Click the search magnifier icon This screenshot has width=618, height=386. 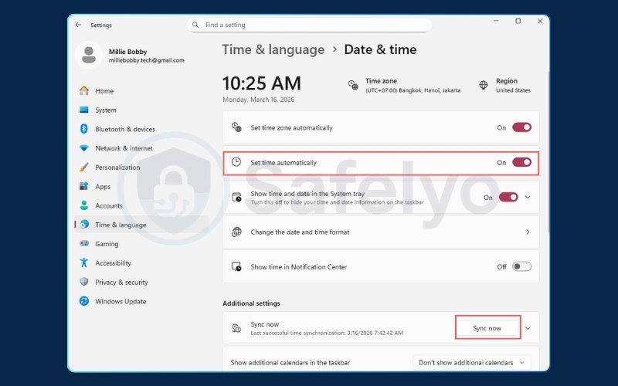195,25
